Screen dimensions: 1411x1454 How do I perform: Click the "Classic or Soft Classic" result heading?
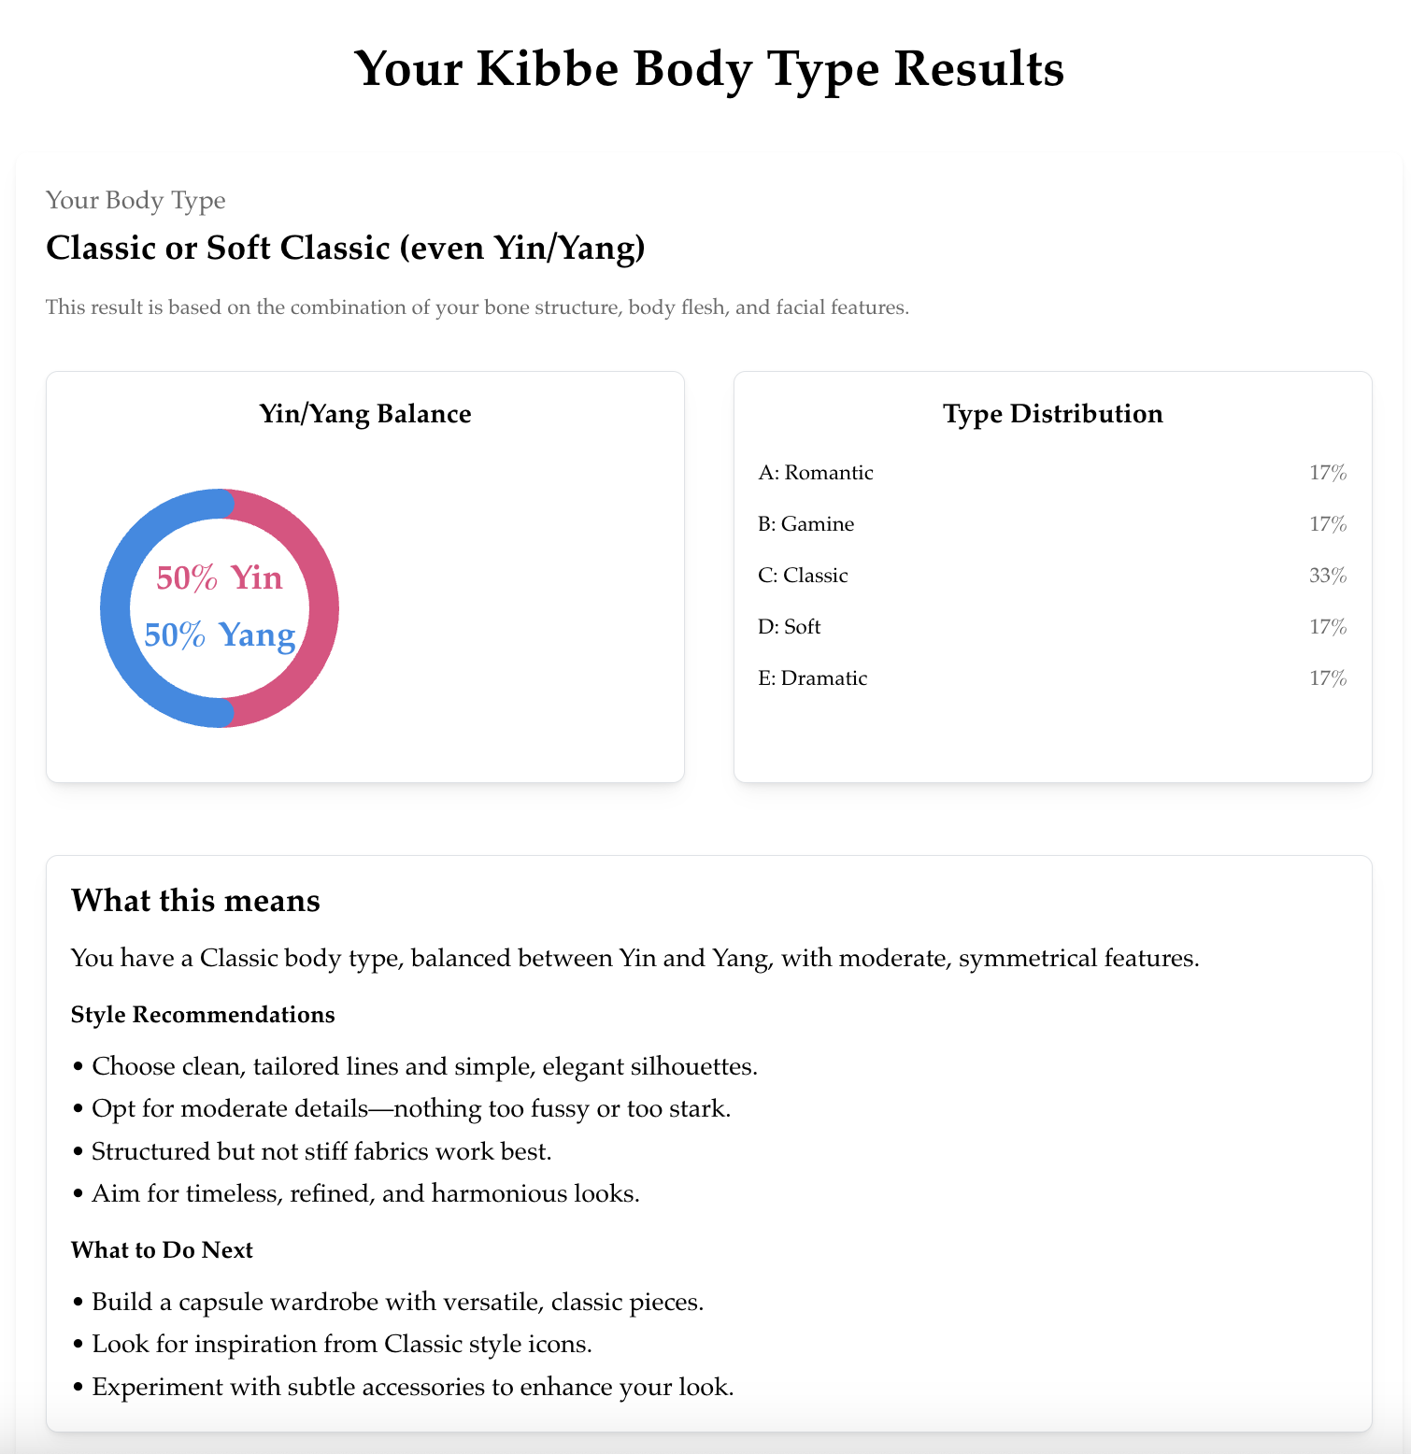point(346,248)
